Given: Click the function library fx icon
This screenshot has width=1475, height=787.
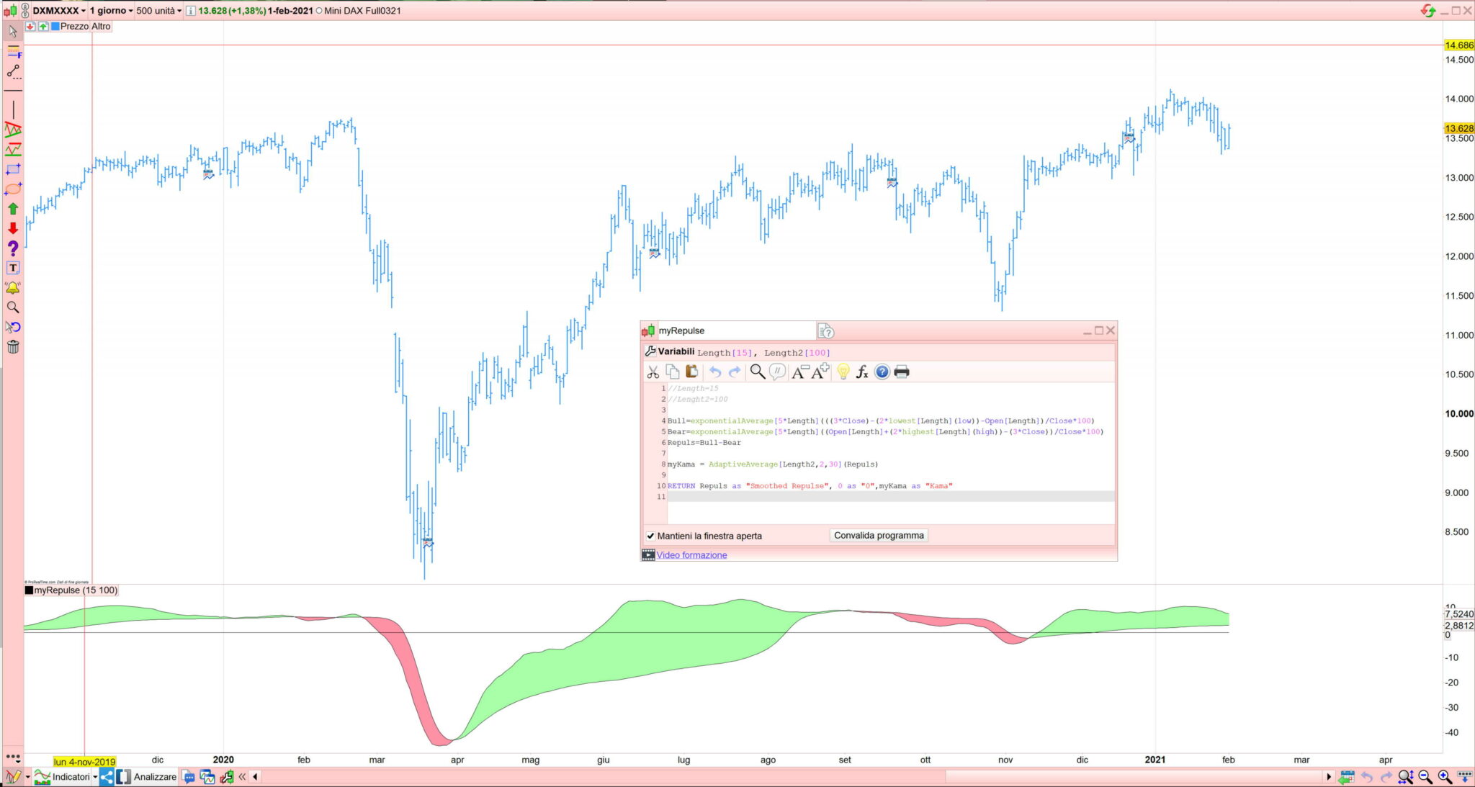Looking at the screenshot, I should (862, 372).
